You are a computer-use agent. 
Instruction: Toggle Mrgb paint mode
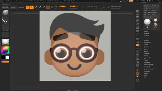56,6
